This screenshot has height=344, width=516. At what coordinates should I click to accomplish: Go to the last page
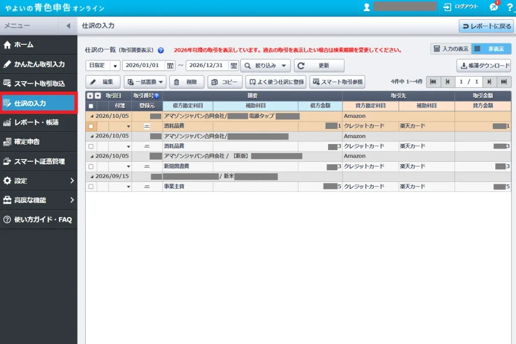pyautogui.click(x=504, y=82)
